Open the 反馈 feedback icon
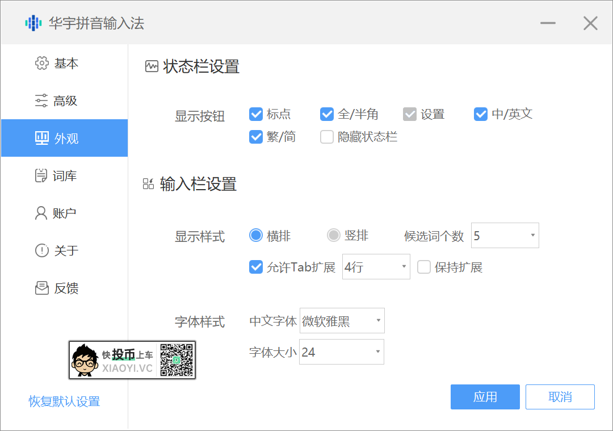Screen dimensions: 613x431 point(42,288)
